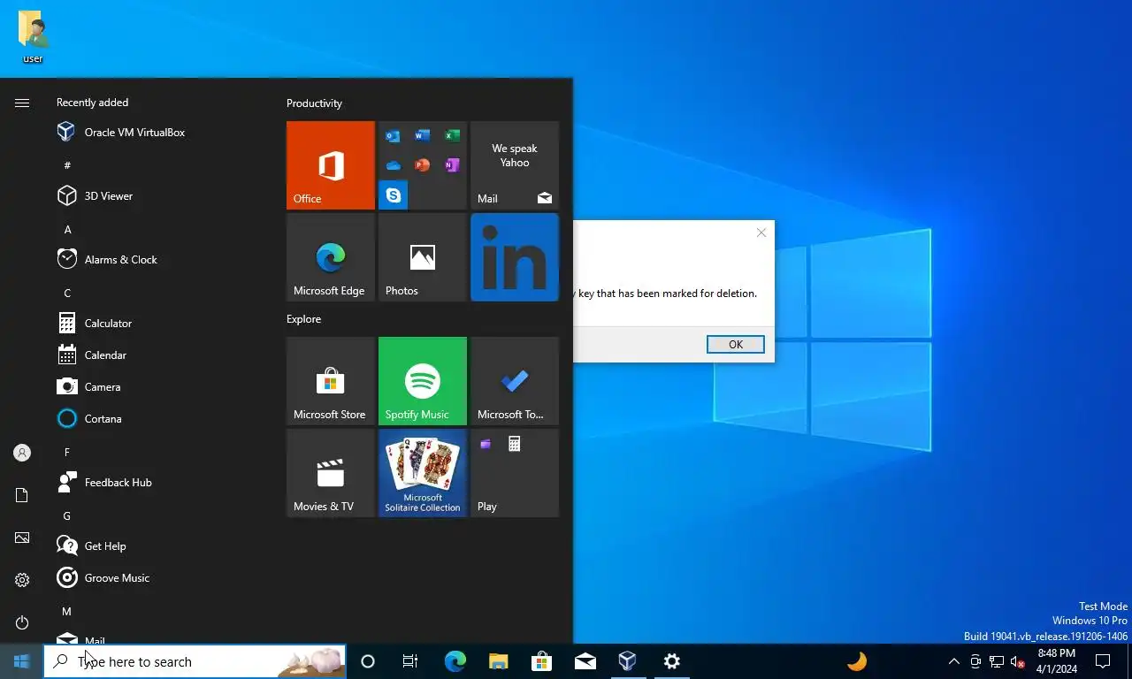
Task: Select the user folder on the desktop
Action: tap(33, 37)
